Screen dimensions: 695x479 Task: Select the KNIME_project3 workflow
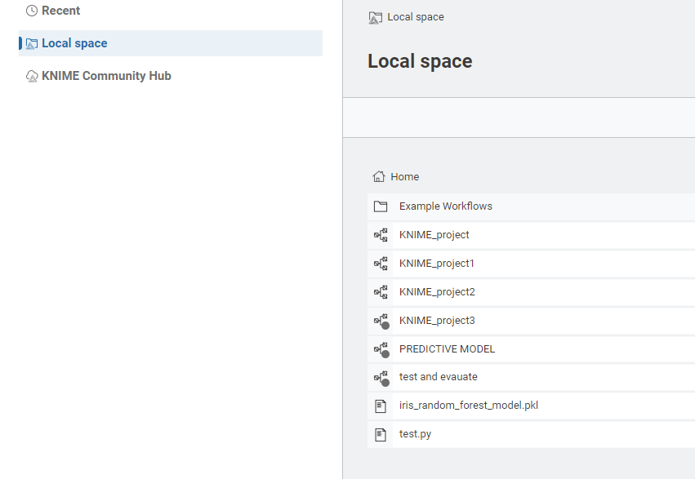(x=437, y=321)
